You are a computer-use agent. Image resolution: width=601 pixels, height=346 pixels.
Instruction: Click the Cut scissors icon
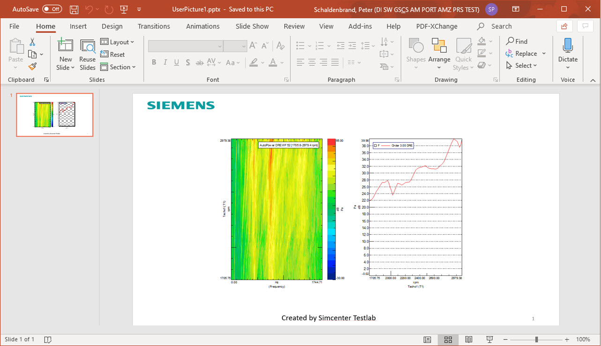click(x=32, y=42)
